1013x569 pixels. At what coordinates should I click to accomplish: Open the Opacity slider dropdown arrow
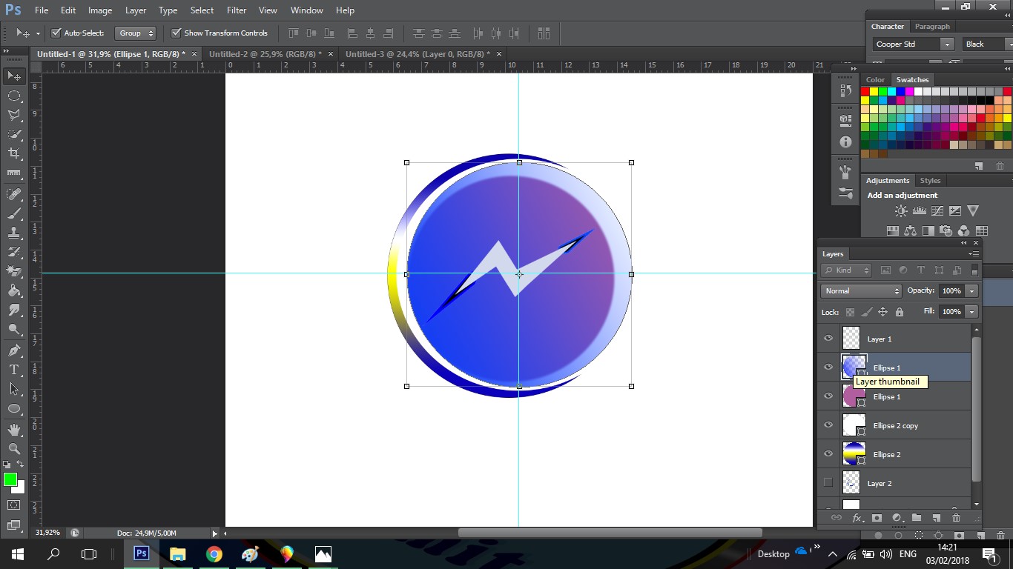[971, 291]
